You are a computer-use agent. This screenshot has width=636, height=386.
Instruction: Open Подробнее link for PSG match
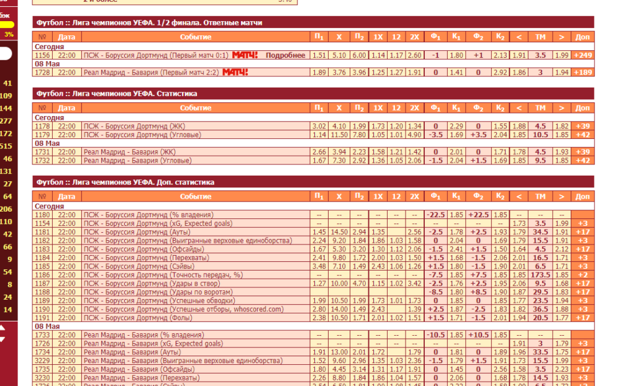tap(285, 55)
